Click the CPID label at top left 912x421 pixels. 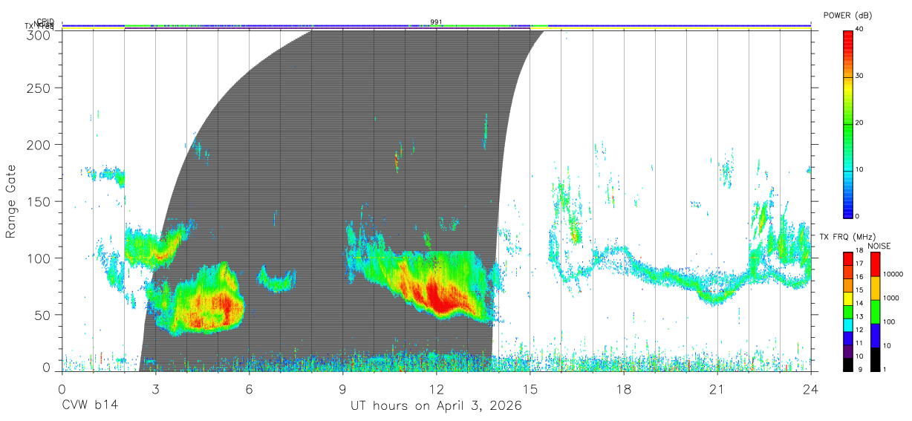[x=45, y=22]
